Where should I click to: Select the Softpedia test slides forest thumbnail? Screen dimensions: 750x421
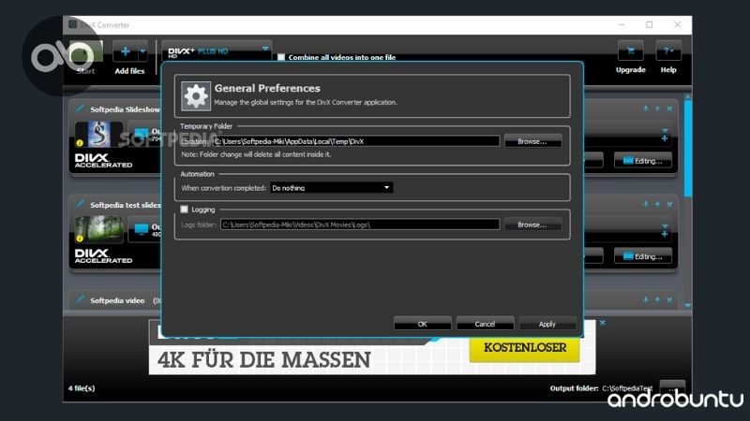98,229
